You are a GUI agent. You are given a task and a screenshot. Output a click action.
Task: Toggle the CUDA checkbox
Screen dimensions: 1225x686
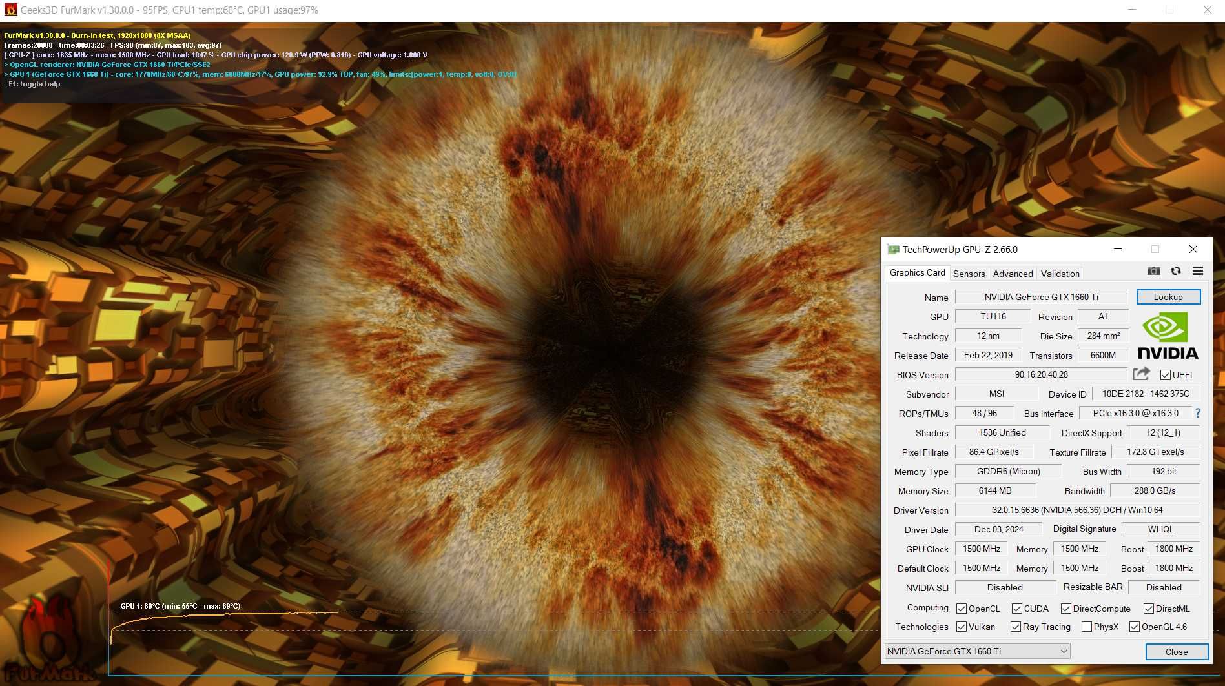1016,609
